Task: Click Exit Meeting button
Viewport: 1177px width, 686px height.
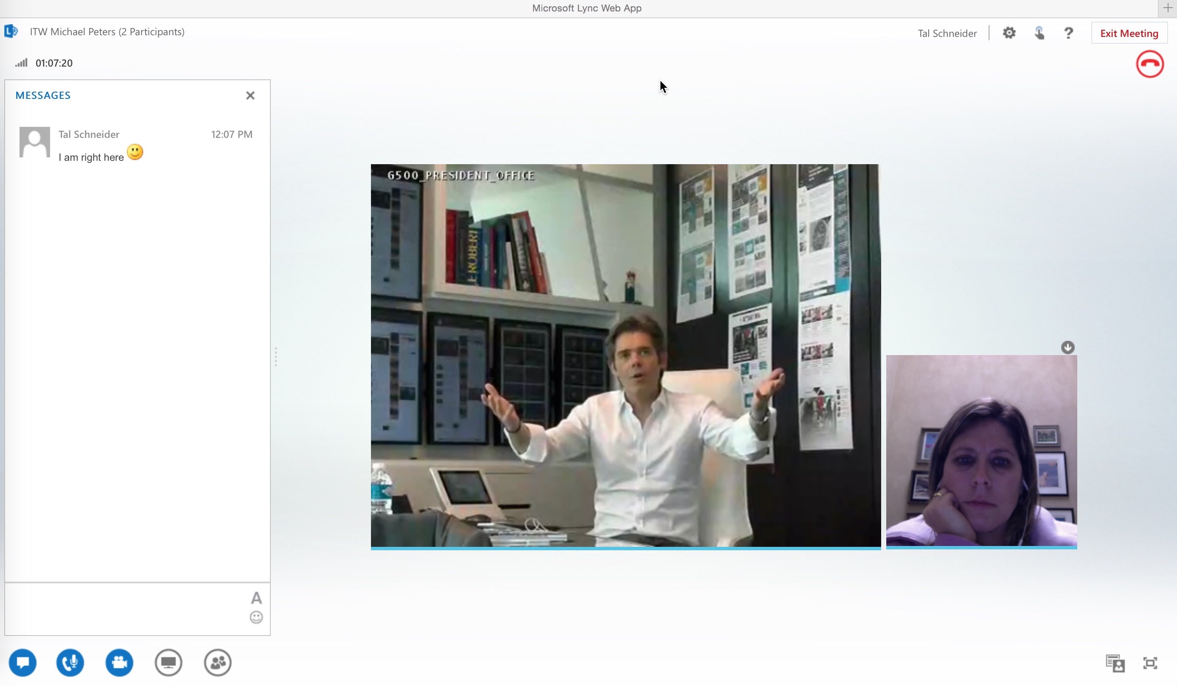Action: [1129, 33]
